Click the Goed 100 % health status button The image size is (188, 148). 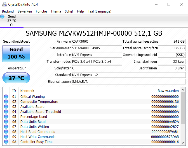[16, 54]
